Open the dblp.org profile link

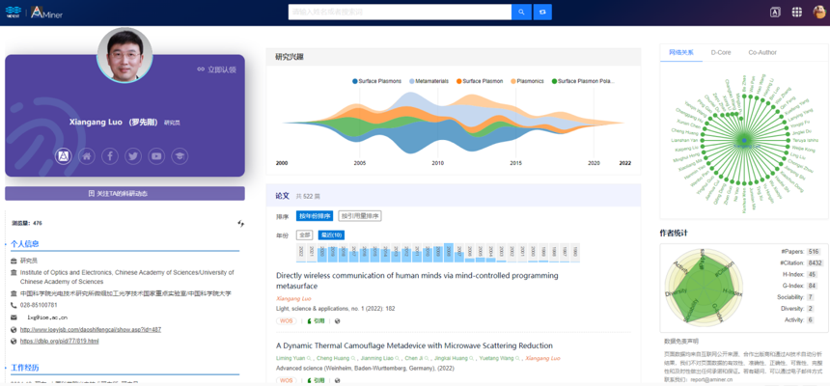59,341
